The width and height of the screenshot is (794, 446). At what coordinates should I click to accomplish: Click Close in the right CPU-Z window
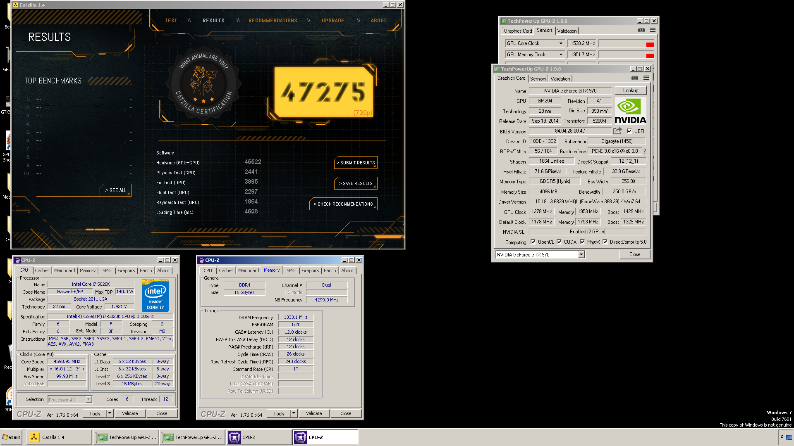pyautogui.click(x=346, y=413)
